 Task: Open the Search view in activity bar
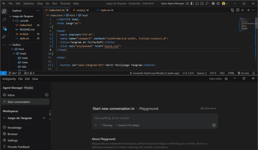[x=4, y=20]
